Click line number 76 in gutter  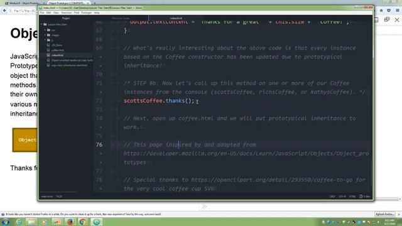click(x=99, y=144)
